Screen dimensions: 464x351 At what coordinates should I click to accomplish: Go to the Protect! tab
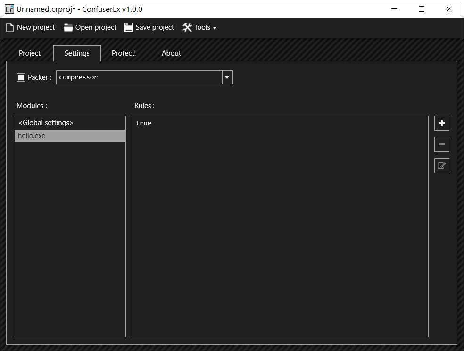(x=124, y=53)
